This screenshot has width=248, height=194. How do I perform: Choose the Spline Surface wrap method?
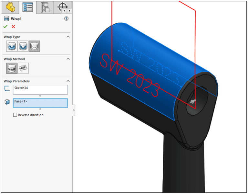[23, 68]
